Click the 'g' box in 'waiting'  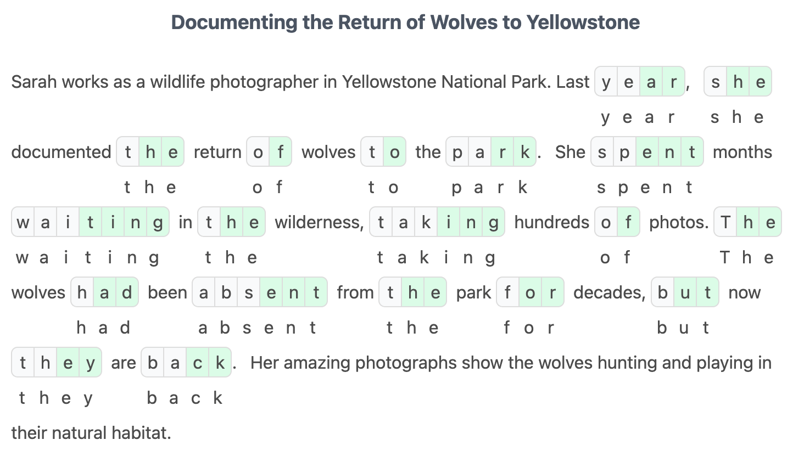pos(158,222)
